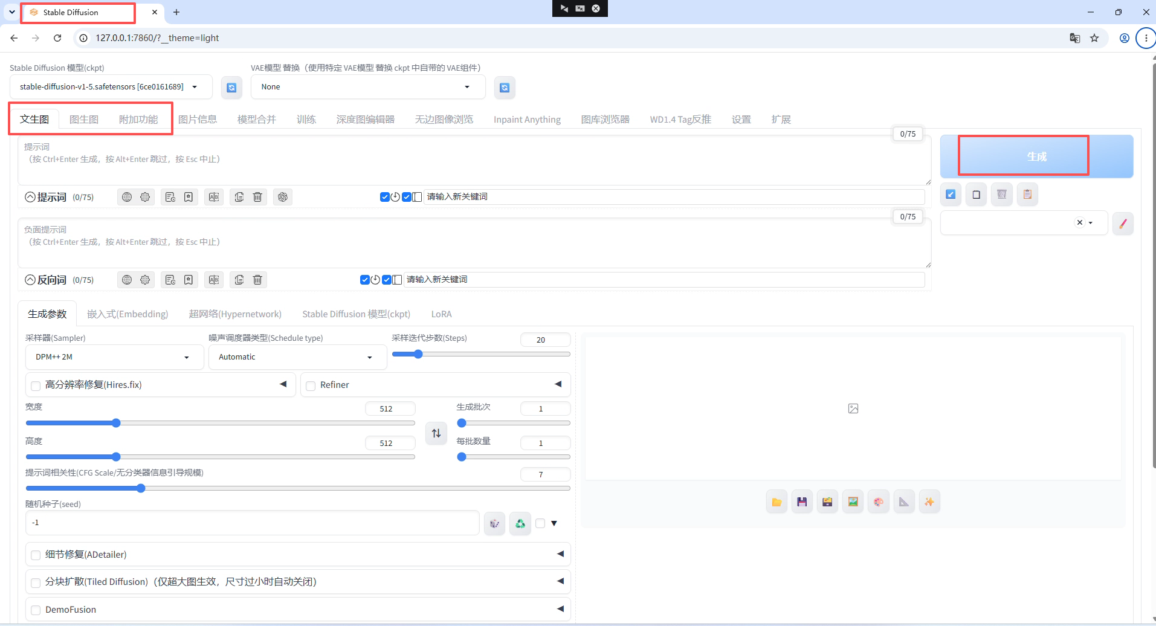This screenshot has height=626, width=1156.
Task: Open the 设置 tab
Action: click(x=741, y=120)
